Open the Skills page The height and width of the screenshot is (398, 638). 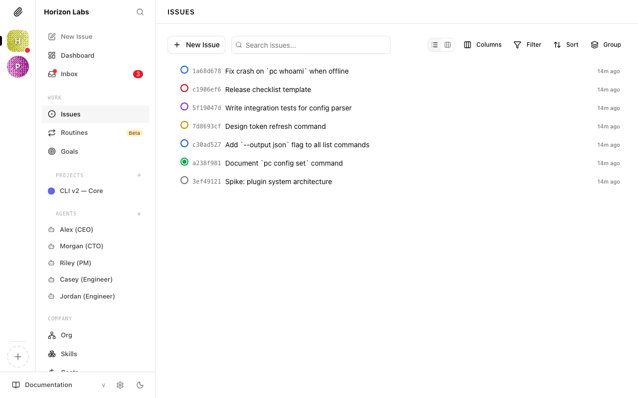[95, 354]
